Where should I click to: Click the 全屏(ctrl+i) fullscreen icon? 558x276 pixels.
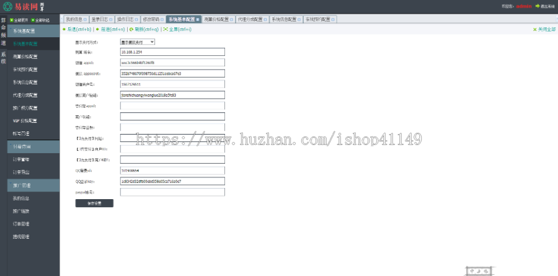(x=166, y=30)
